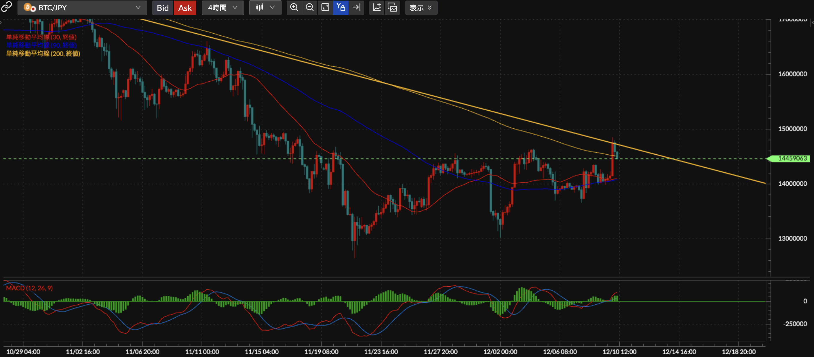This screenshot has height=357, width=814.
Task: Click the left edge panel expand arrow
Action: click(x=1, y=22)
